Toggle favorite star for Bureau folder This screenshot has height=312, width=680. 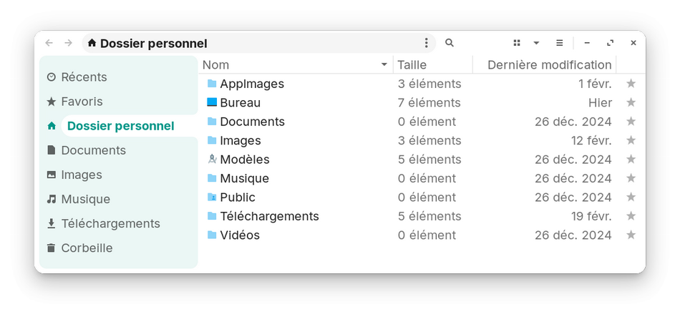pos(631,103)
